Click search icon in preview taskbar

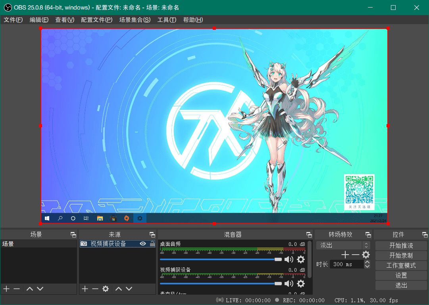[x=60, y=218]
